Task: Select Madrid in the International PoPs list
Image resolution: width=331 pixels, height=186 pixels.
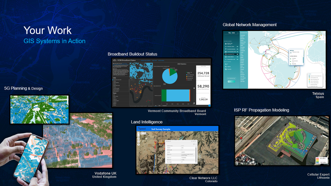Action: (x=242, y=57)
